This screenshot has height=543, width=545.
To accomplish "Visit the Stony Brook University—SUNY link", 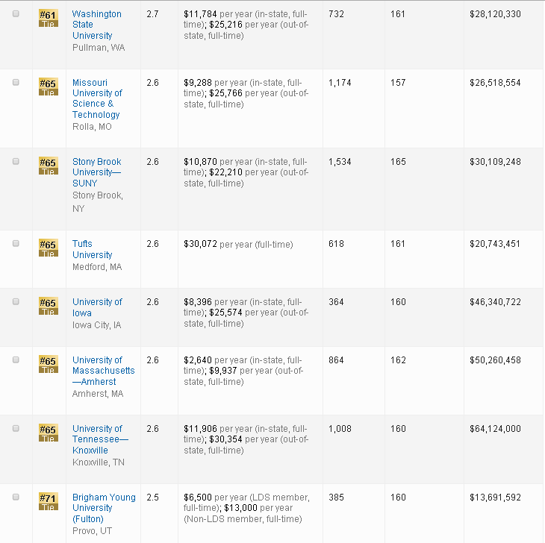I will (x=96, y=172).
